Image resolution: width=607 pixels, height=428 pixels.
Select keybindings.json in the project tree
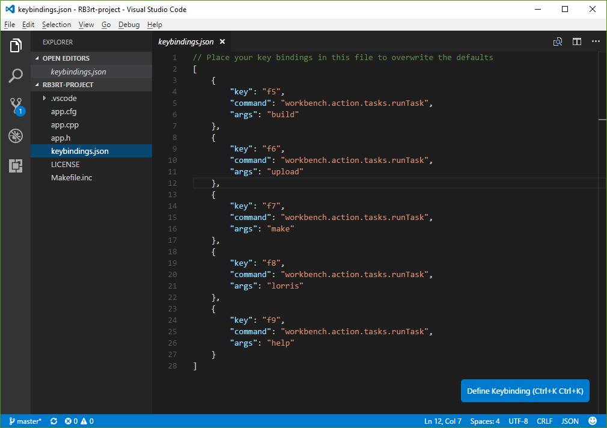click(91, 151)
